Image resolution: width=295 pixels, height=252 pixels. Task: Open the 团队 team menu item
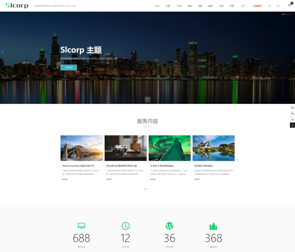point(200,6)
